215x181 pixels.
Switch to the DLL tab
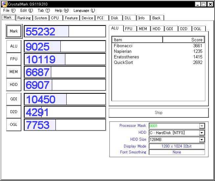[129, 18]
